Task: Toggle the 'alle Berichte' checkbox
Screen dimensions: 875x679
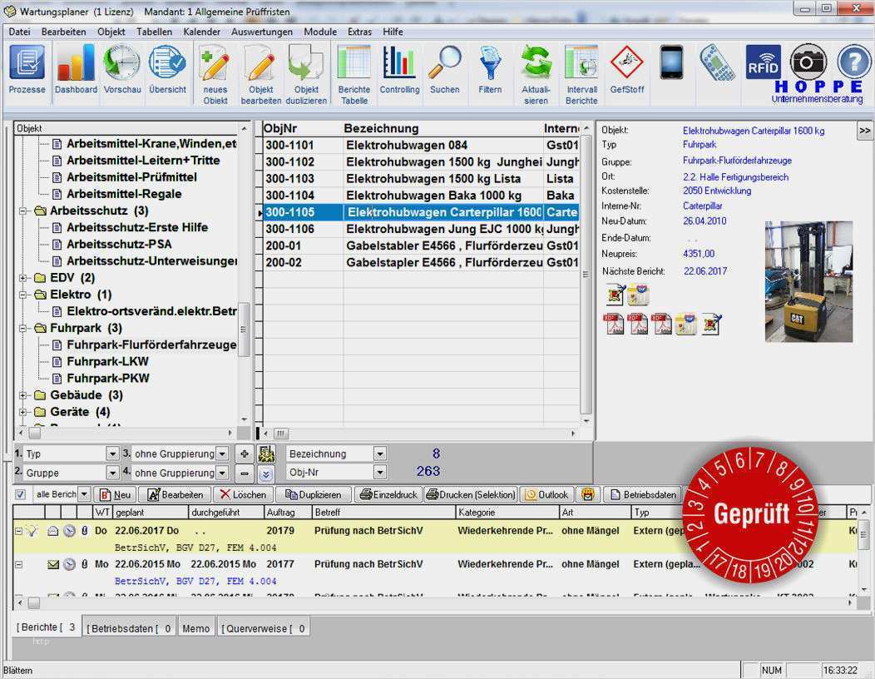Action: (x=20, y=494)
